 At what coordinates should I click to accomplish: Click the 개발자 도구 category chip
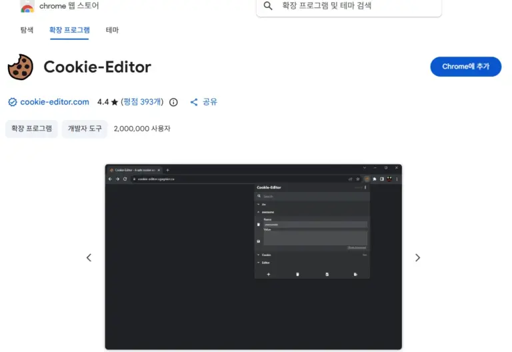85,129
